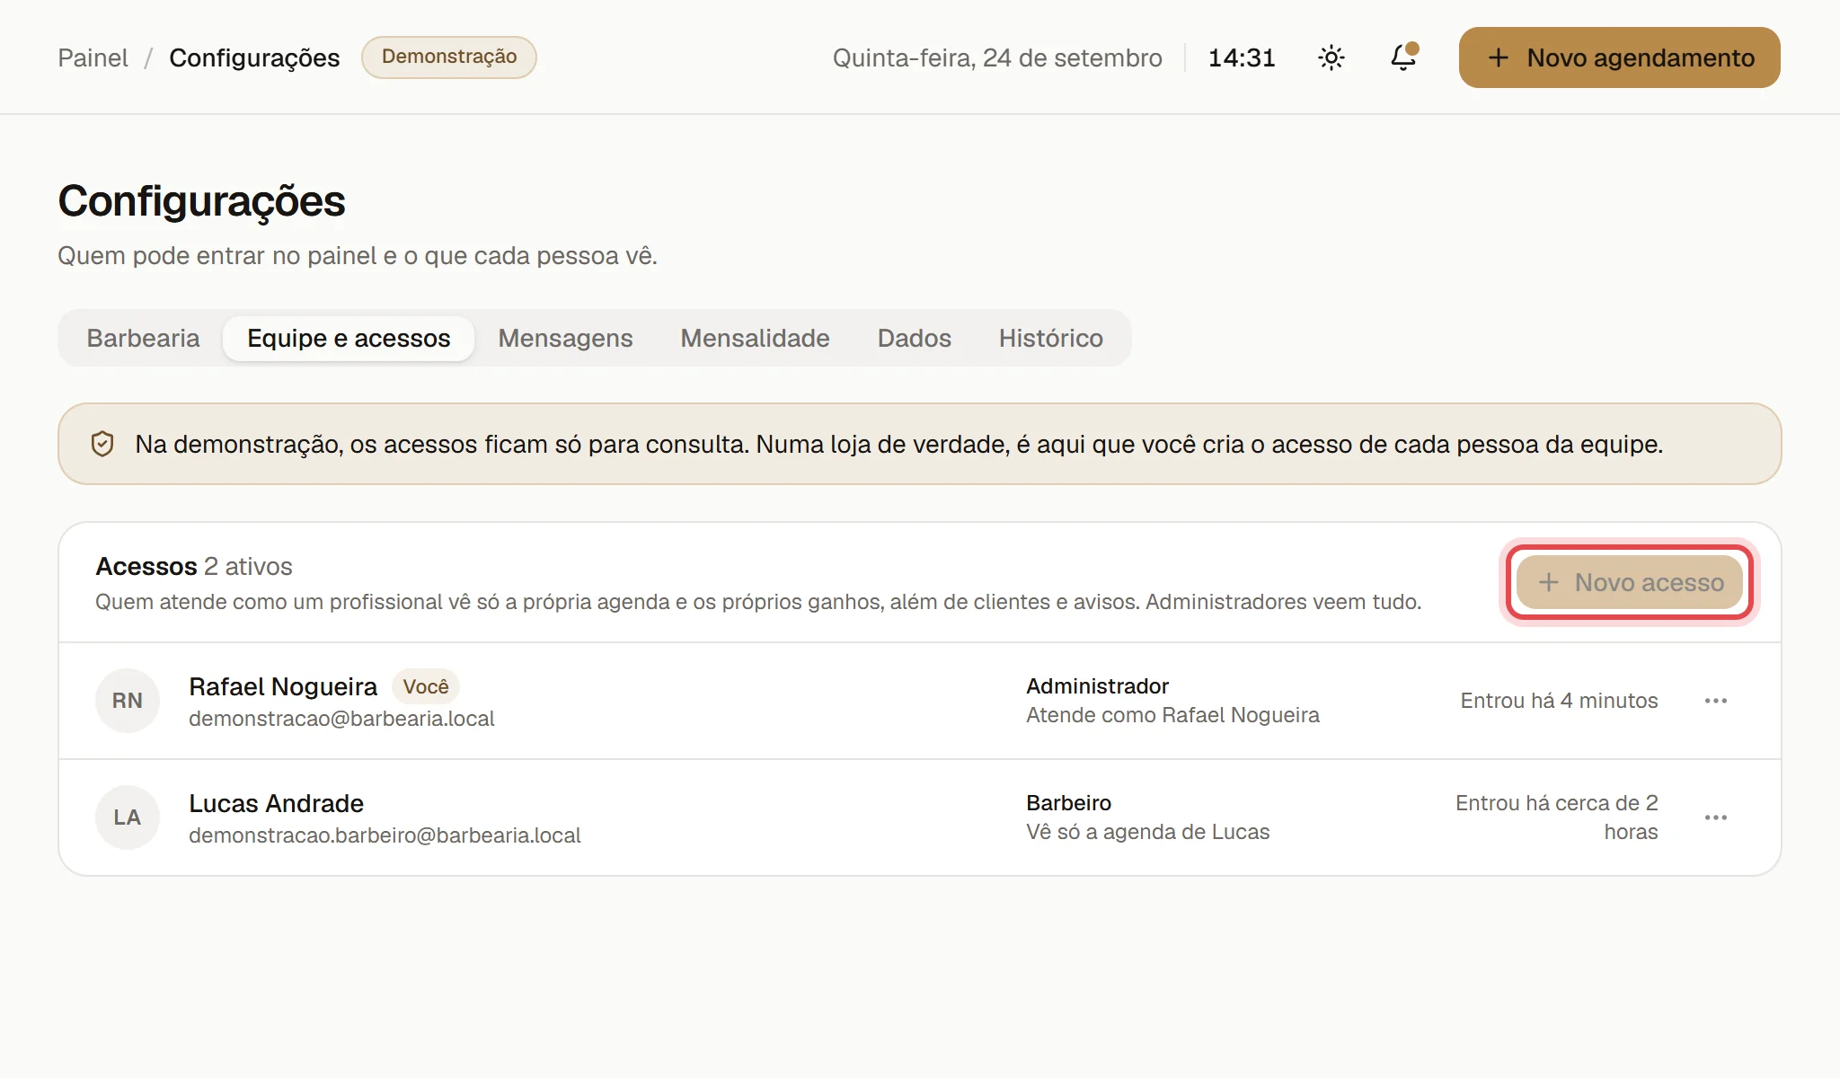
Task: Switch to the Barbearia tab
Action: (x=143, y=338)
